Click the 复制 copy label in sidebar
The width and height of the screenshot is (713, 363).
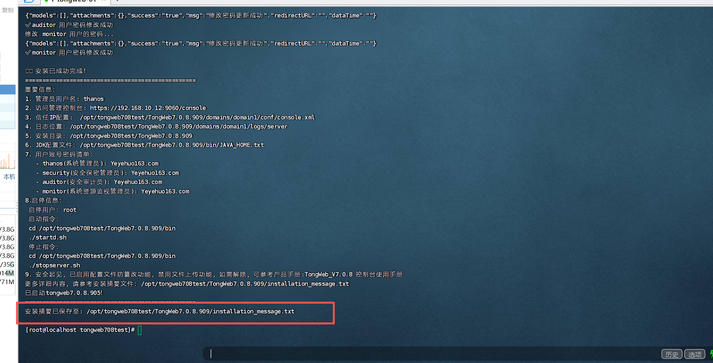[8, 10]
